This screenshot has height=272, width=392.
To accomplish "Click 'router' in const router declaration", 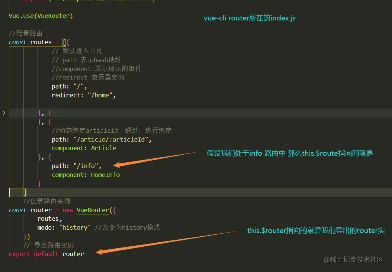I will (x=41, y=210).
